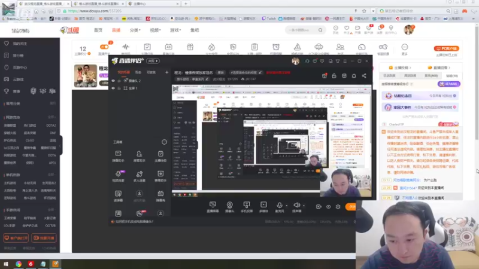The height and width of the screenshot is (269, 479).
Task: Click the 摄像头 webcam source icon
Action: [229, 204]
